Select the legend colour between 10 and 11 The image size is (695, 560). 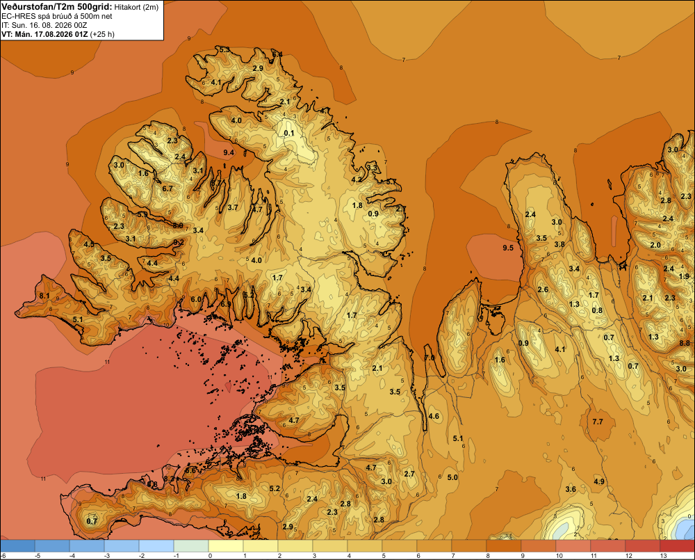pos(573,545)
